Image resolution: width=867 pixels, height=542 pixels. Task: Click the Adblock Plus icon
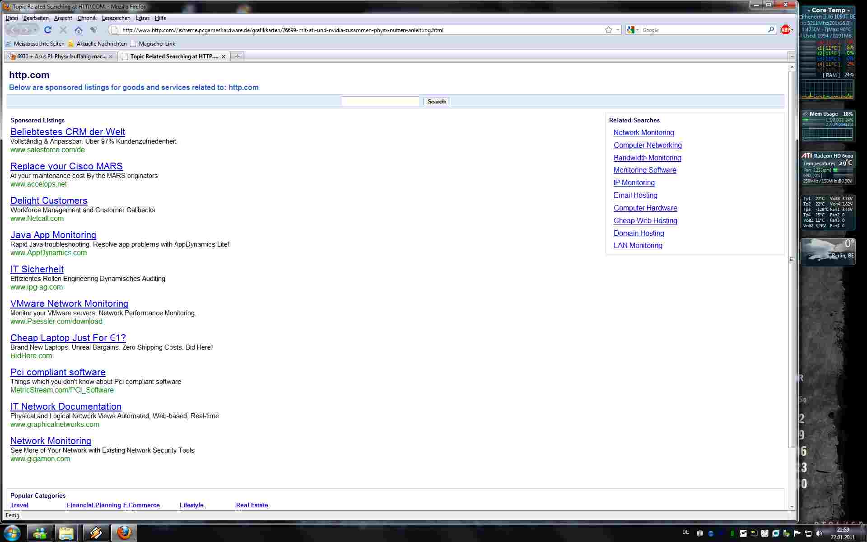785,30
